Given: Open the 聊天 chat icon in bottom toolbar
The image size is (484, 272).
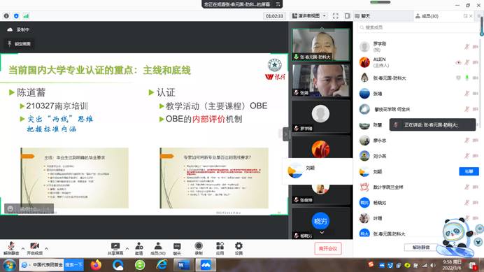Looking at the screenshot, I should pyautogui.click(x=177, y=248).
